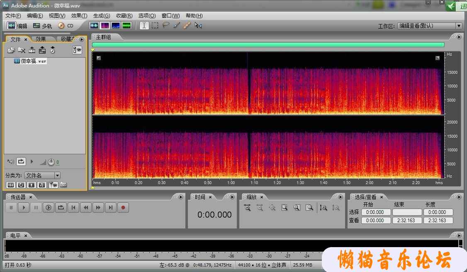Open the 选项(O) menu
Screen dimensions: 467x272
pyautogui.click(x=147, y=15)
